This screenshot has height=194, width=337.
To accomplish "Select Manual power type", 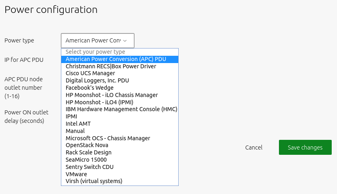I will click(75, 131).
